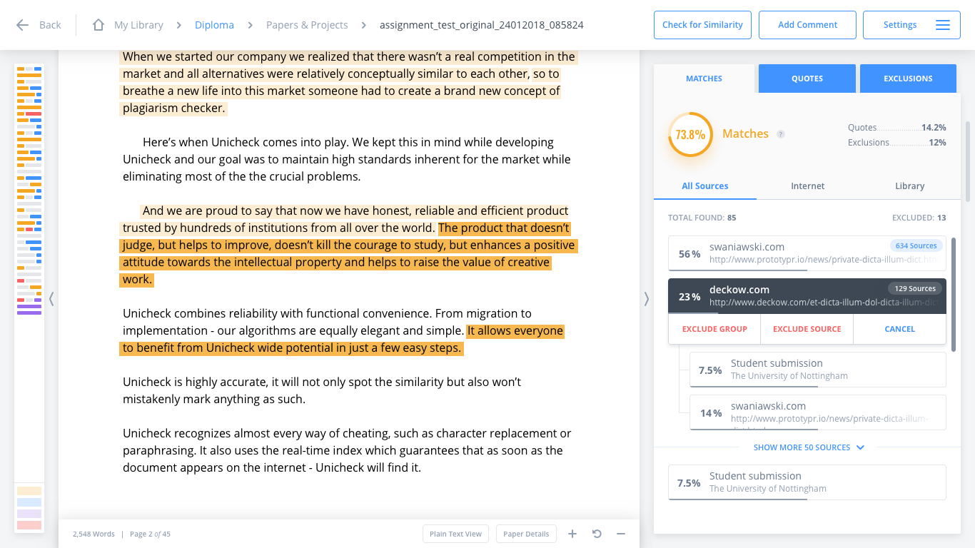975x548 pixels.
Task: Click the orange legend swatch in the minimap
Action: tap(29, 491)
